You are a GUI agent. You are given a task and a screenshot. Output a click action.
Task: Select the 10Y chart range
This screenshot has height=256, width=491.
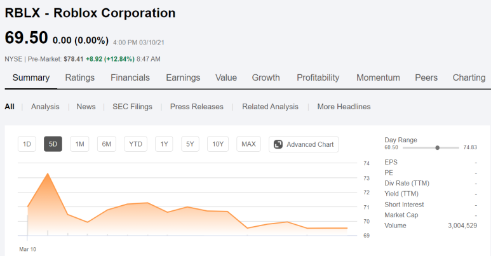pos(218,144)
